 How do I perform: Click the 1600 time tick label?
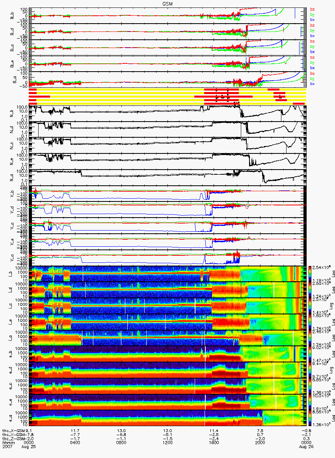214,442
